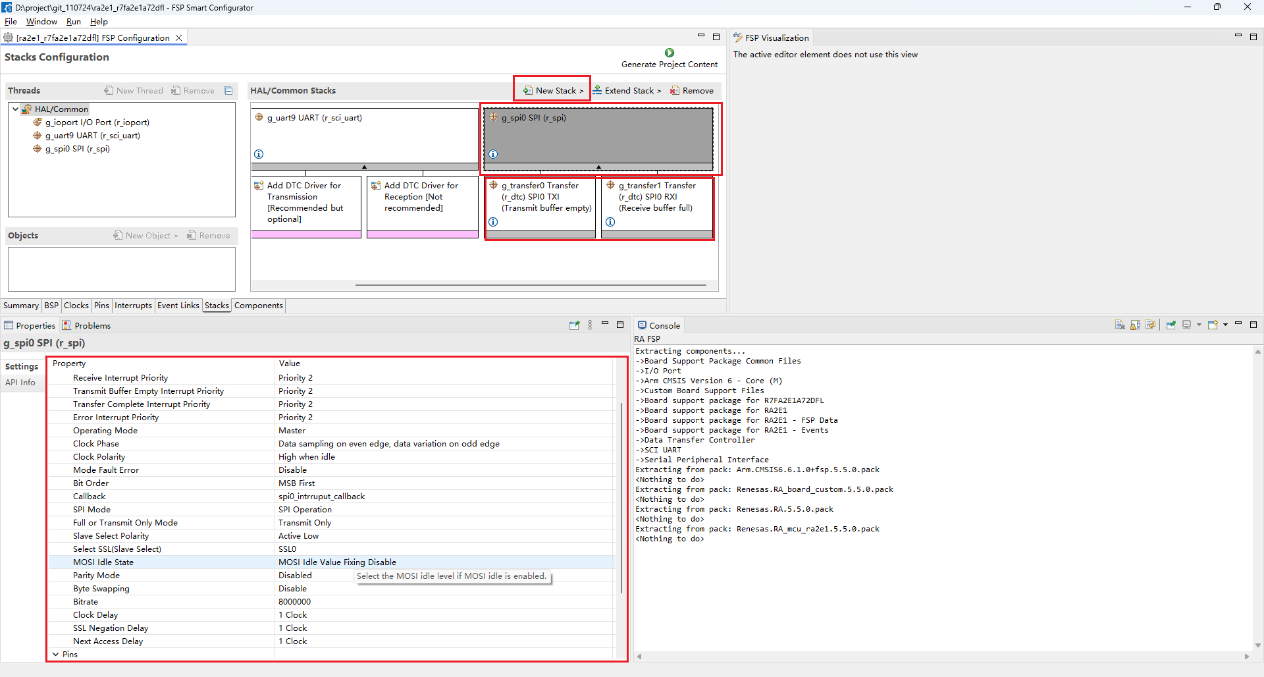Click the pin-to-selection icon in Properties toolbar
1264x677 pixels.
point(574,325)
